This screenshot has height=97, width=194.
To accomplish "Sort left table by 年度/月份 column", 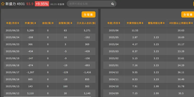I will coord(13,23).
